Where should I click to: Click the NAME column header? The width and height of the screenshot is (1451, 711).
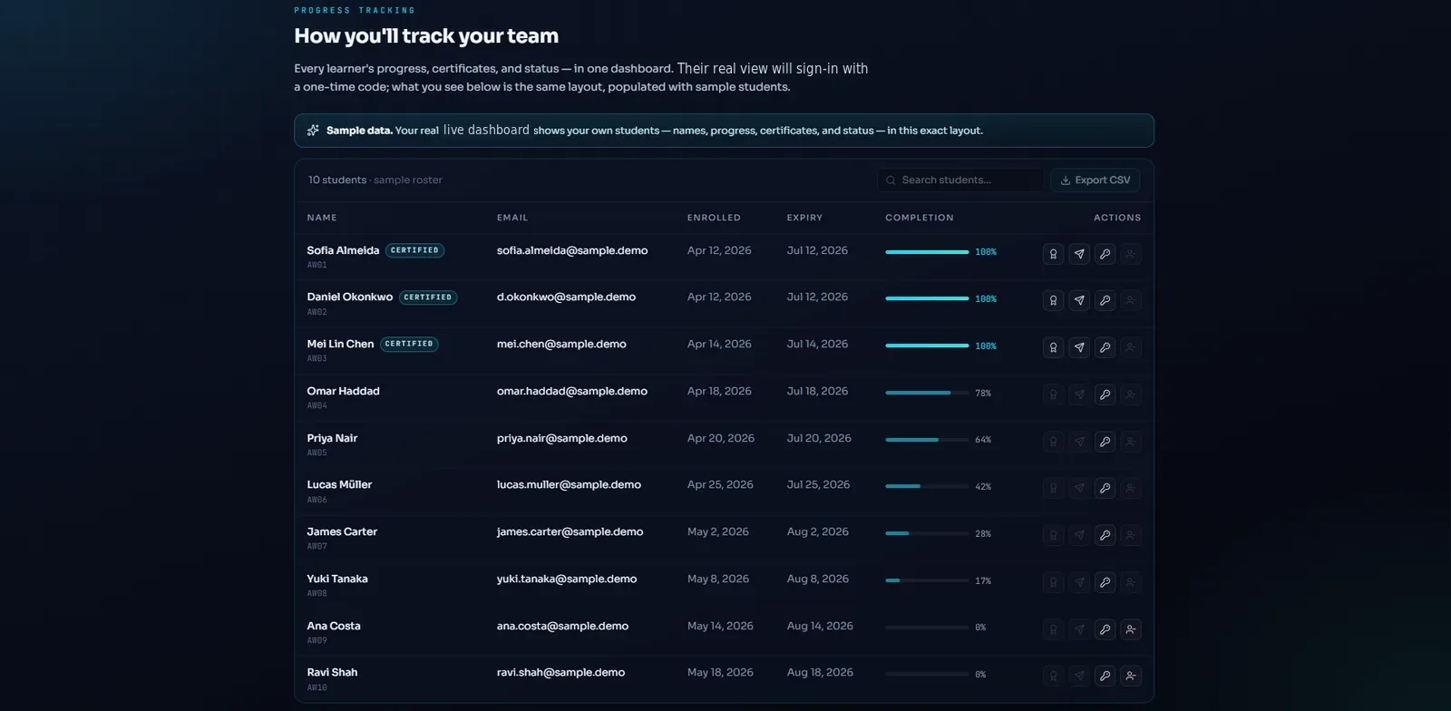click(322, 218)
